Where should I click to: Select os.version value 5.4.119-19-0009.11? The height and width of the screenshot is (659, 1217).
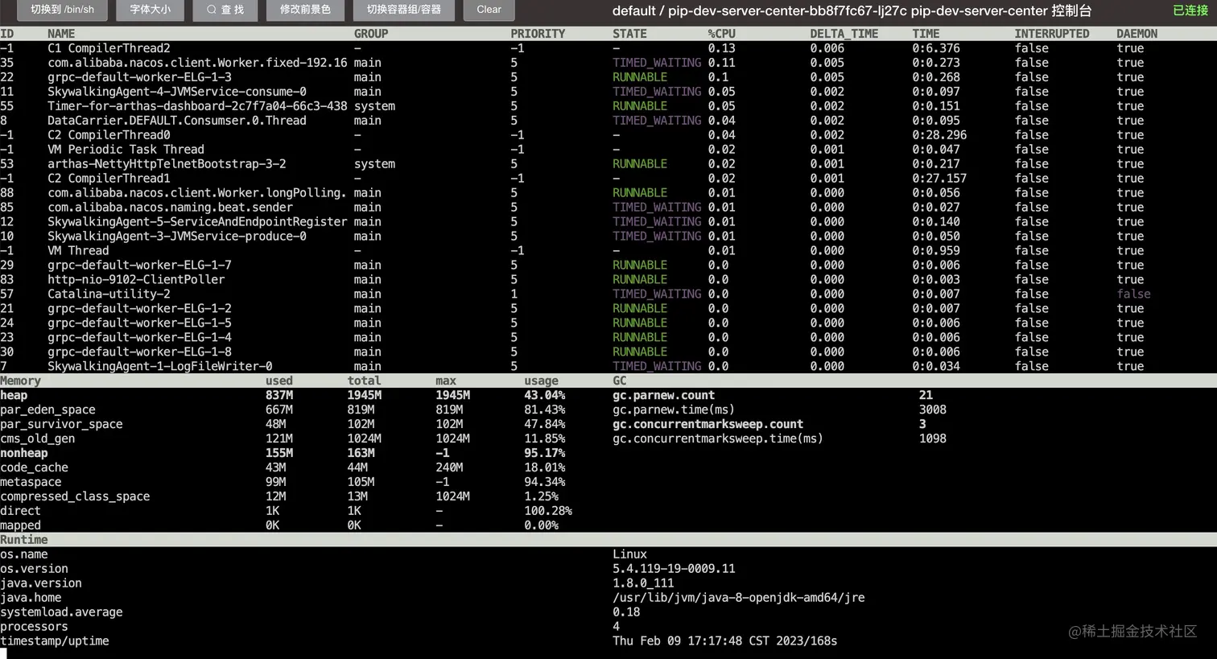click(x=674, y=570)
